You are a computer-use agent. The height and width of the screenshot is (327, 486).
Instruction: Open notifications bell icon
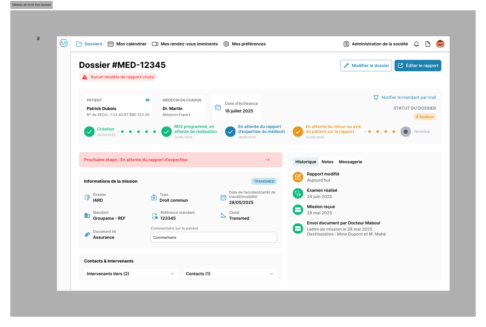(416, 44)
